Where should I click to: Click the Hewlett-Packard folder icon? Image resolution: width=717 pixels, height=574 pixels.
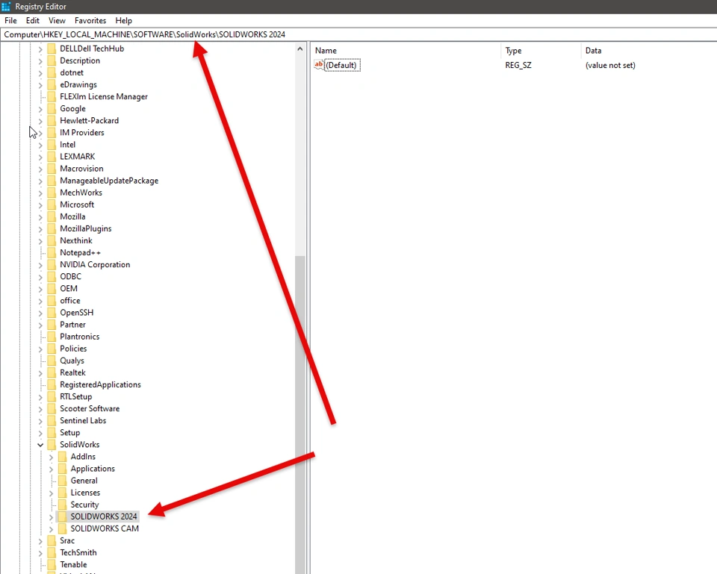[52, 121]
